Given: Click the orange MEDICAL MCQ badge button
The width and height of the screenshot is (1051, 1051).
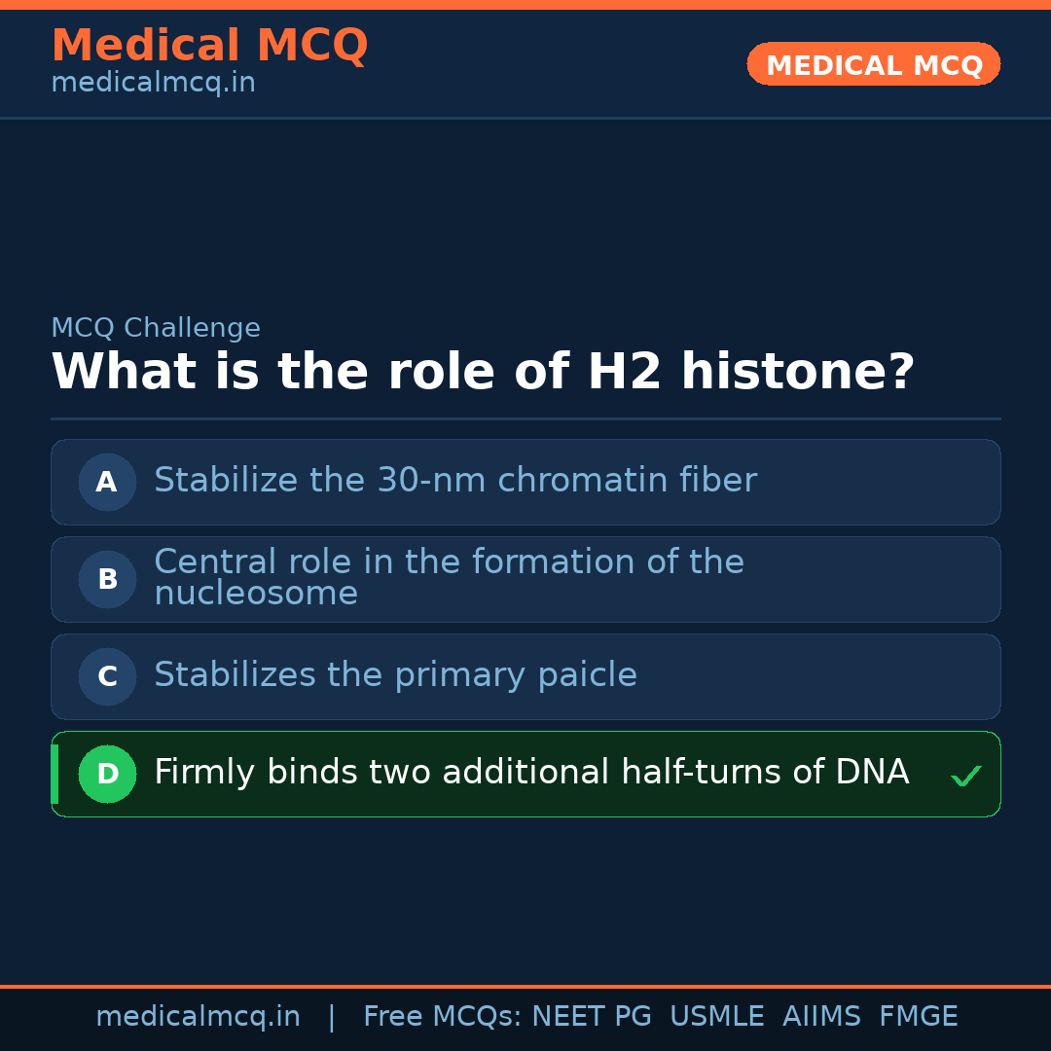Looking at the screenshot, I should click(873, 64).
